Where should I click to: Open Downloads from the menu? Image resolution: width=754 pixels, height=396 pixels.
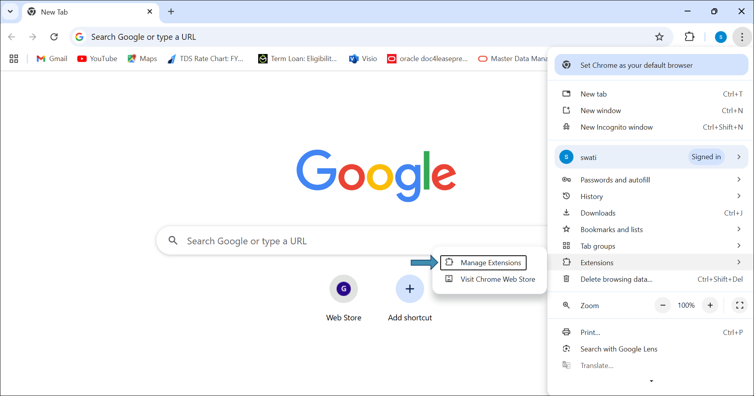click(651, 213)
